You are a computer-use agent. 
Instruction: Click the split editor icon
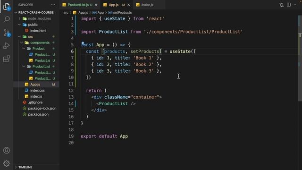[288, 5]
